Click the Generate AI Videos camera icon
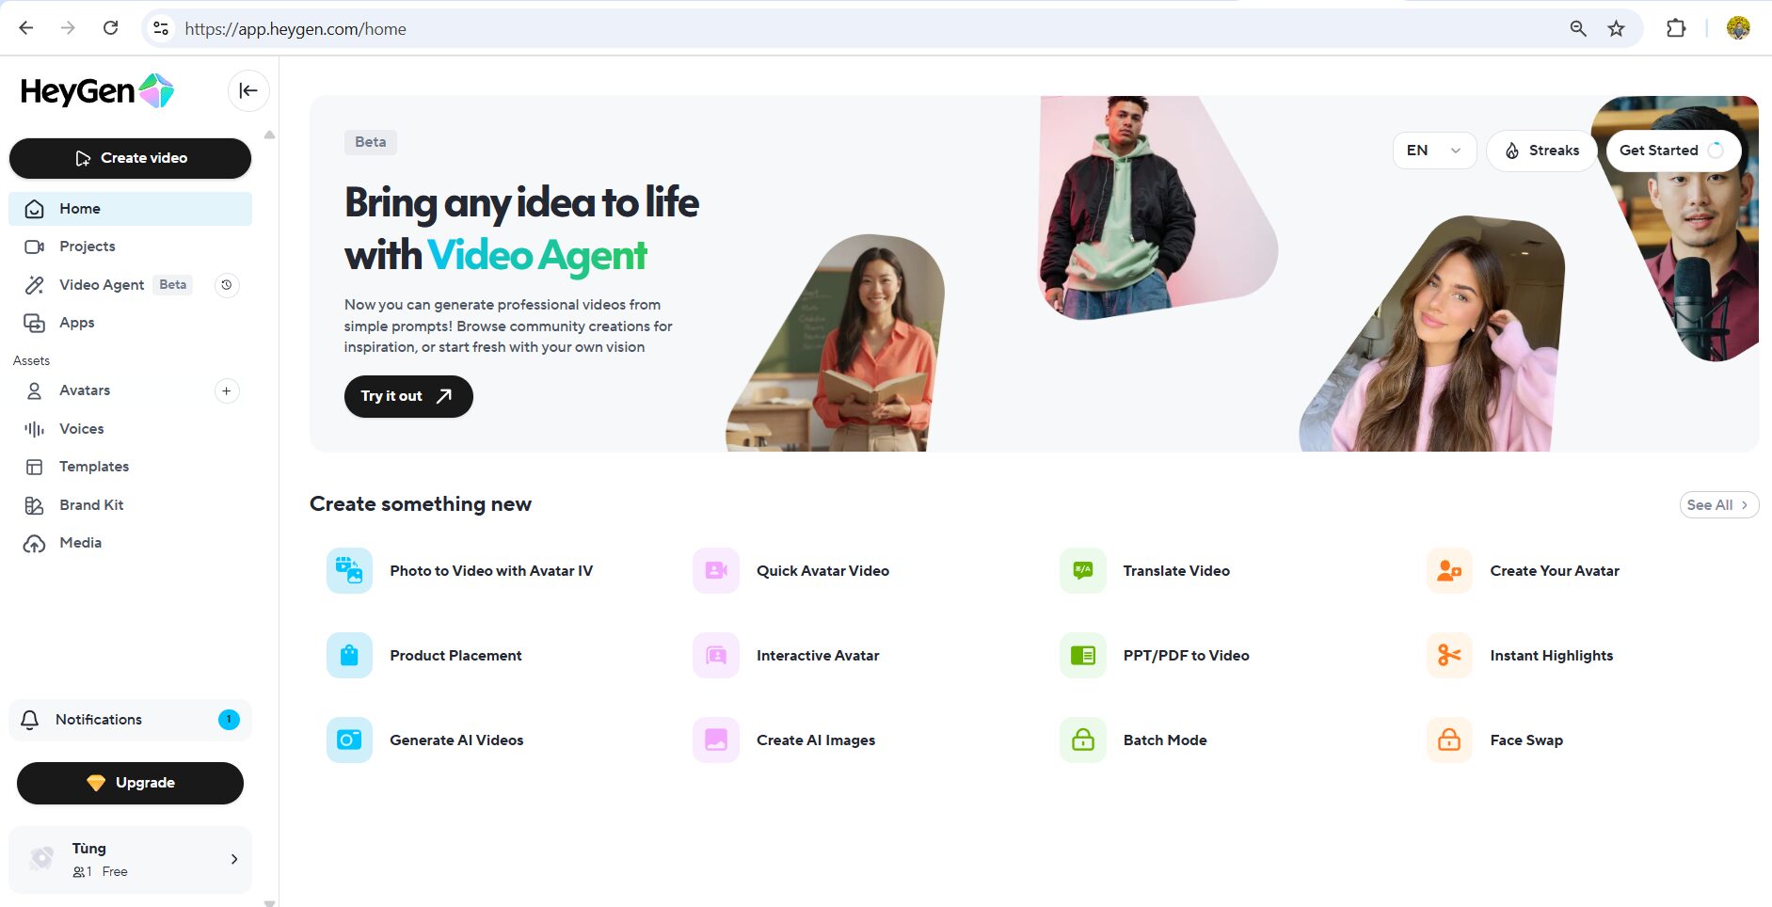The image size is (1772, 907). [349, 740]
